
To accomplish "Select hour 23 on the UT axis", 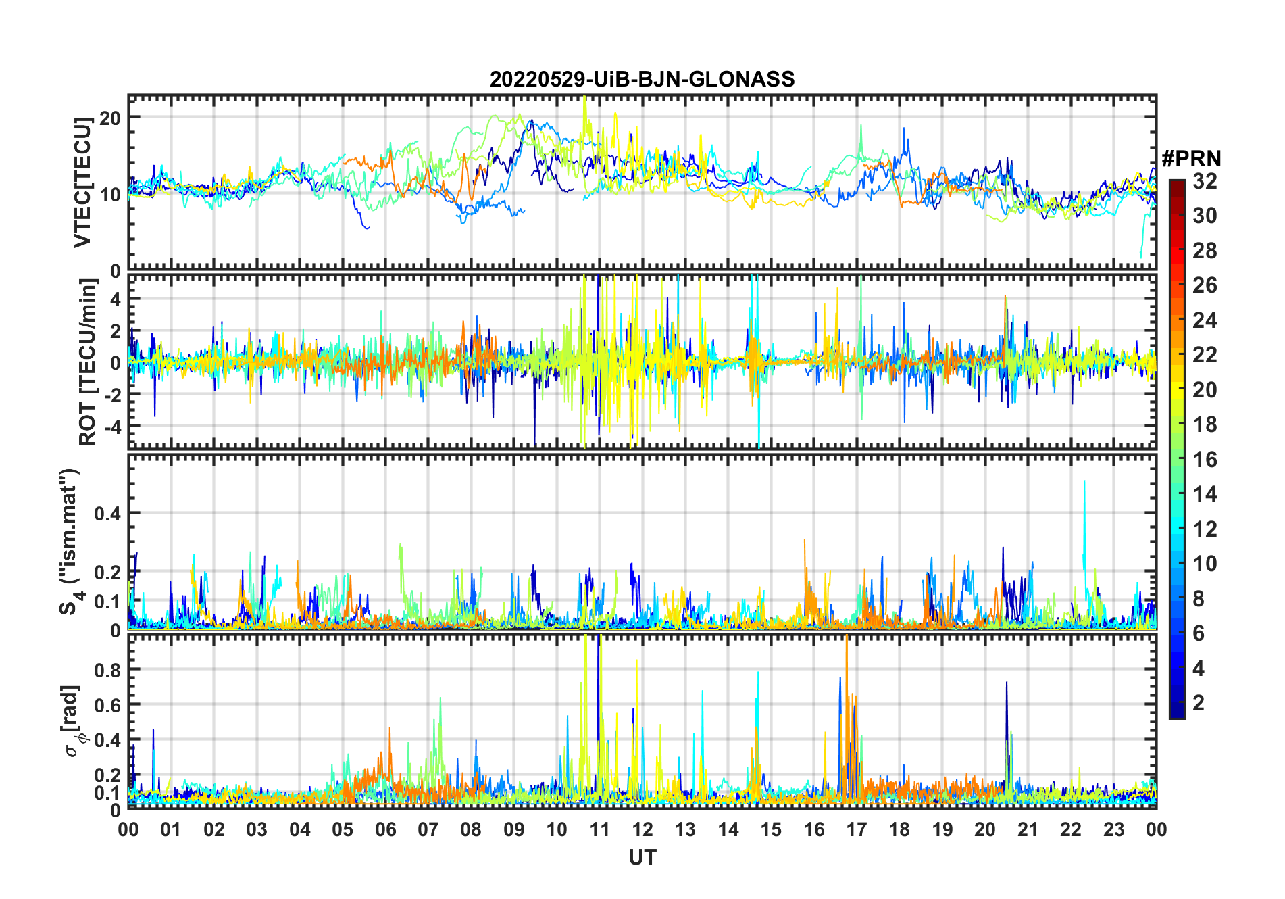I will coord(1113,829).
